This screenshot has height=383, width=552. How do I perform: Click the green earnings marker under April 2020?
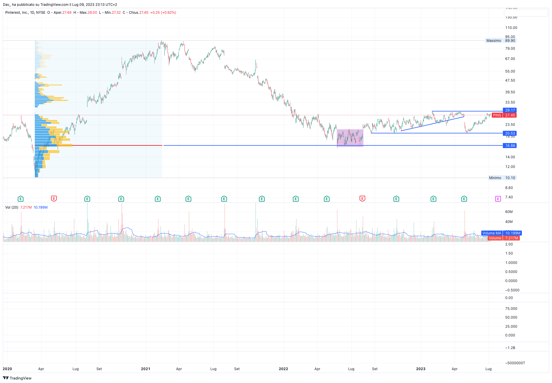pos(21,199)
